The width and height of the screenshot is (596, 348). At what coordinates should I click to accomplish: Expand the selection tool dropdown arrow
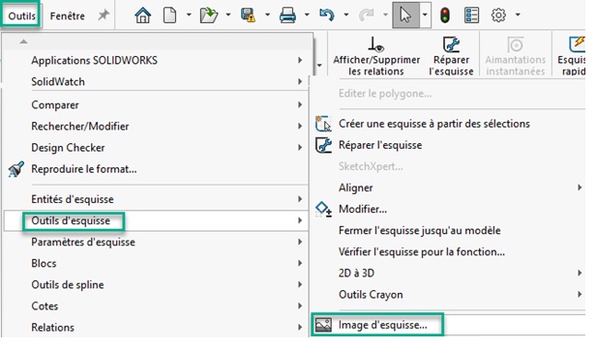(425, 15)
